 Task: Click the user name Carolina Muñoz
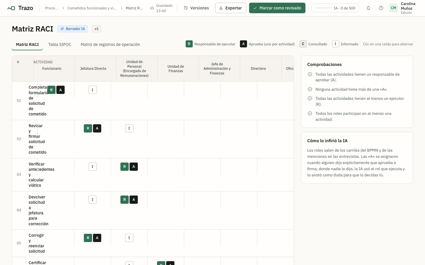coord(408,6)
